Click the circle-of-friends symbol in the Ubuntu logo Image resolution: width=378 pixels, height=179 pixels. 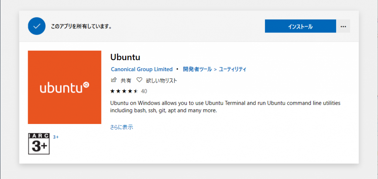point(86,85)
